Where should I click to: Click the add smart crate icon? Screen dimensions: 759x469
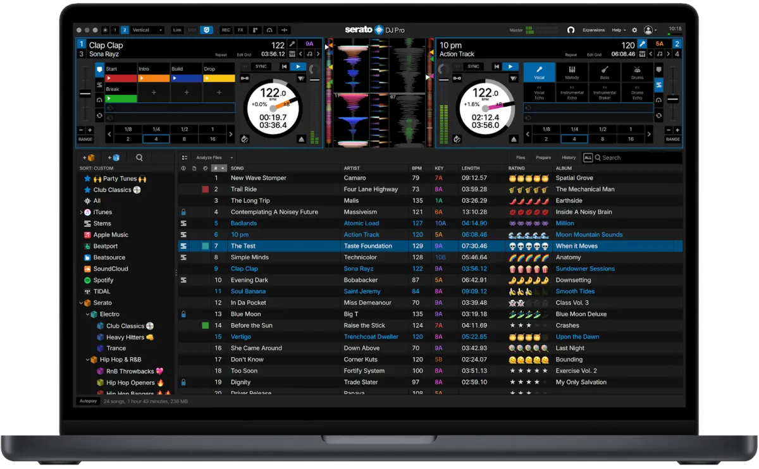coord(114,157)
